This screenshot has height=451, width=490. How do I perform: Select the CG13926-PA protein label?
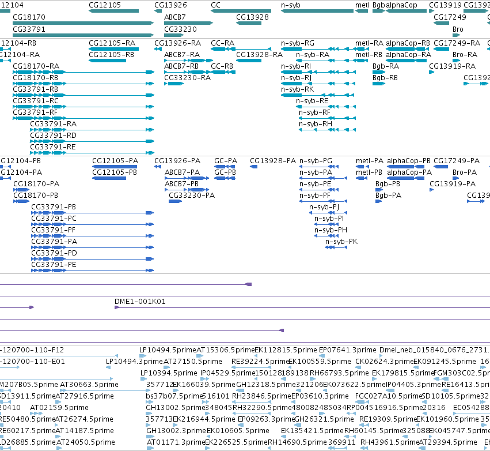coord(177,161)
